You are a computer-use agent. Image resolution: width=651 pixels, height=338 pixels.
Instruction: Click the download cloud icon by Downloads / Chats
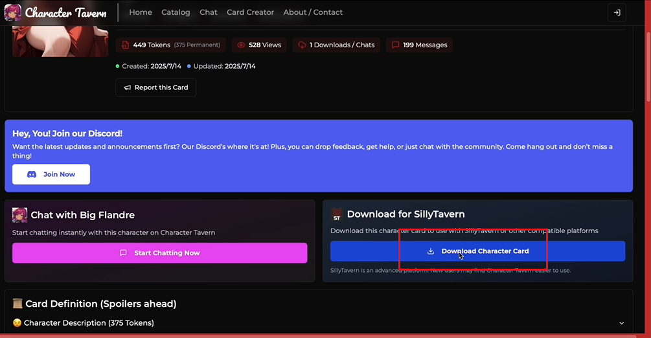(302, 45)
